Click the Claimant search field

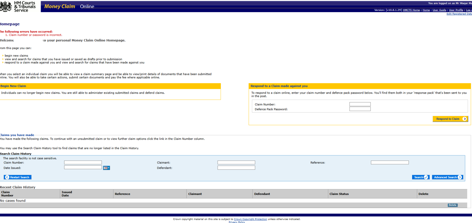[x=236, y=162]
